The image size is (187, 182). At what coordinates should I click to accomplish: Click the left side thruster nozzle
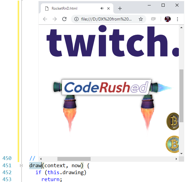57,87
